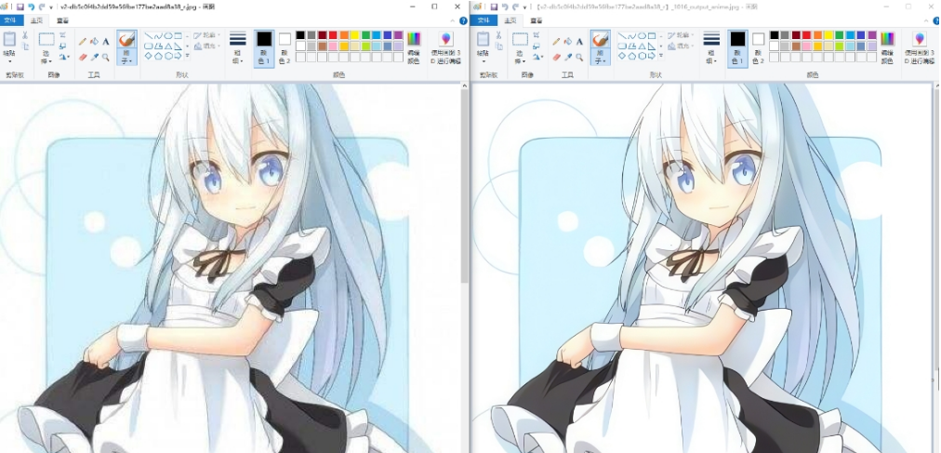Toggle rectangular Select tool in left window
Screen dimensions: 941x453
(x=46, y=40)
